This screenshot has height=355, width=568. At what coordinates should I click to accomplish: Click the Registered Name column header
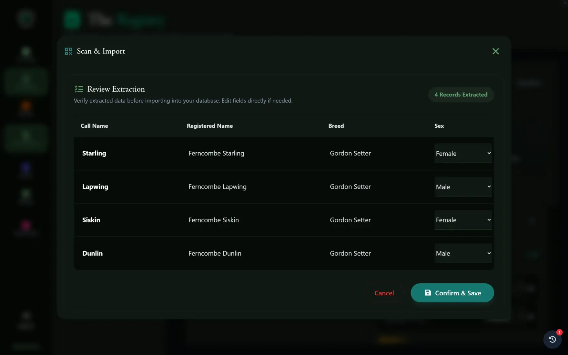point(210,126)
